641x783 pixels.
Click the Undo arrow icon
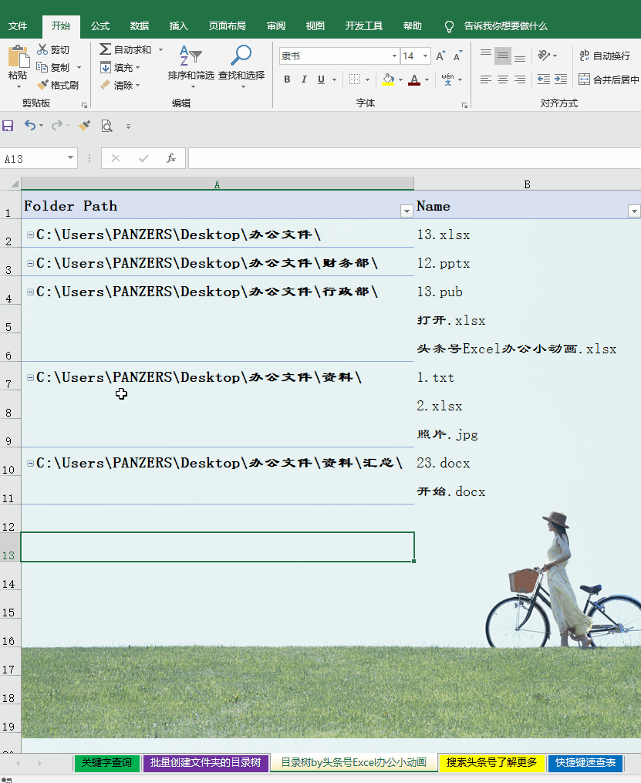coord(29,125)
